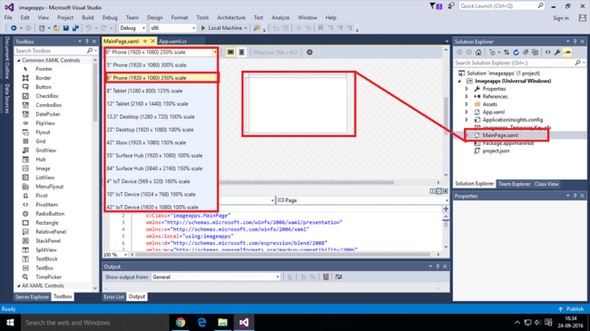Open File Explorer from the taskbar
590x331 pixels.
pos(222,322)
